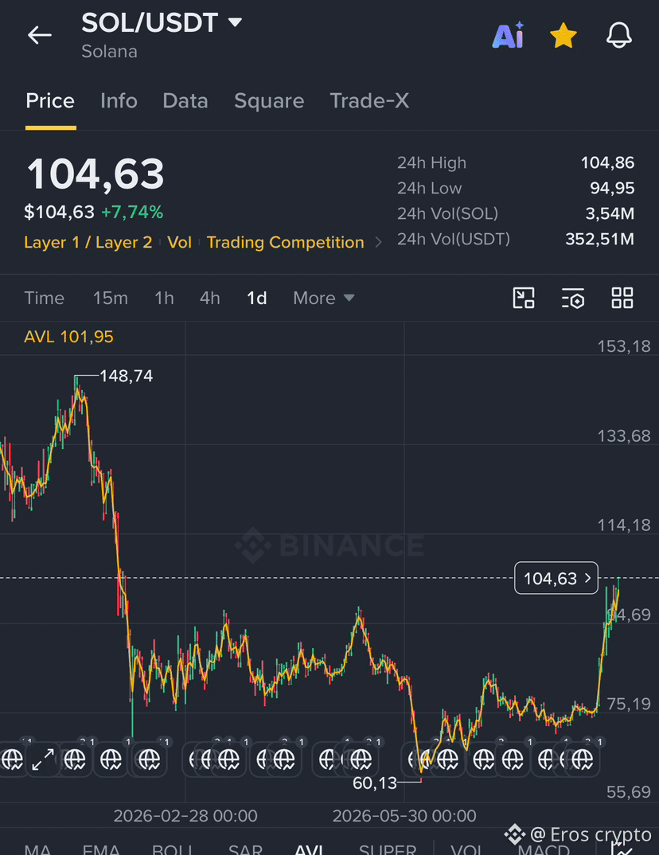Expand chart to fullscreen with arrows icon
This screenshot has width=659, height=855.
(43, 759)
